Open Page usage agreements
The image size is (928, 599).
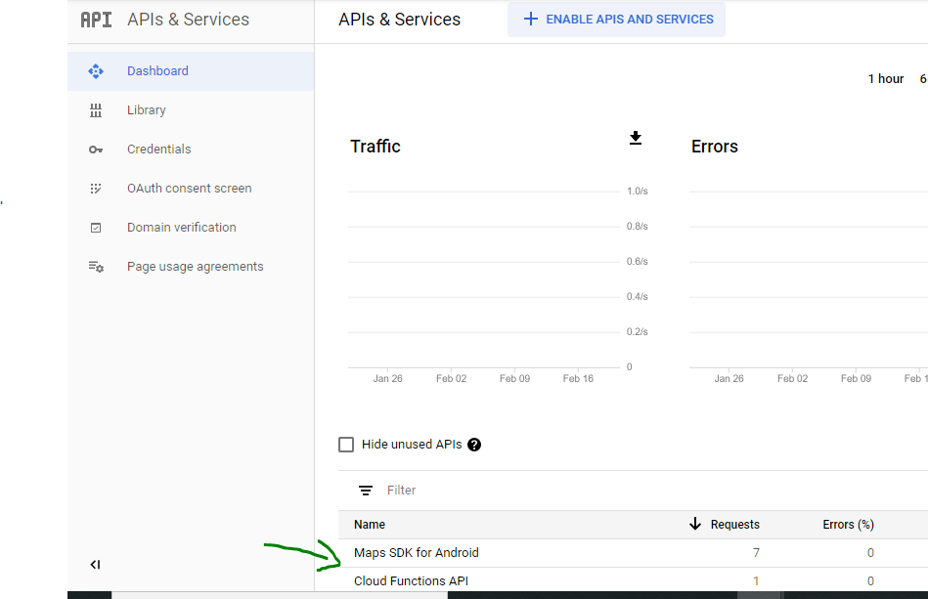tap(191, 266)
